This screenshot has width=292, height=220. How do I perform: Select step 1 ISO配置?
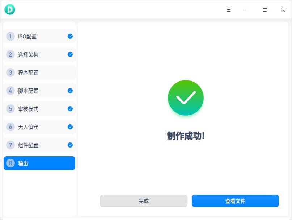pyautogui.click(x=39, y=36)
